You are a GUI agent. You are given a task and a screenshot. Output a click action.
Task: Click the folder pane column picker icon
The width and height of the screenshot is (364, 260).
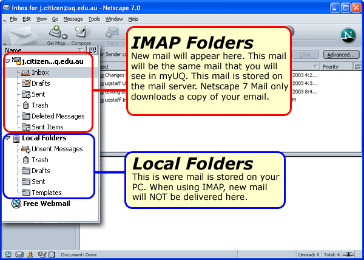(x=94, y=51)
